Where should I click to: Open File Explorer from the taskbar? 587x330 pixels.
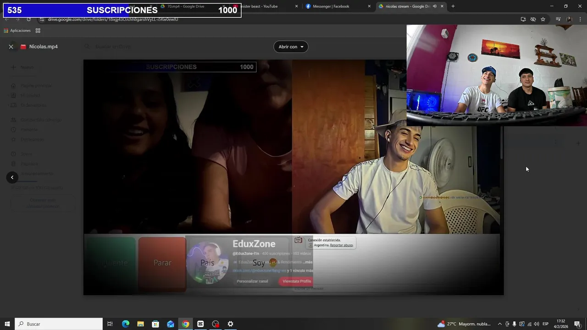click(140, 324)
